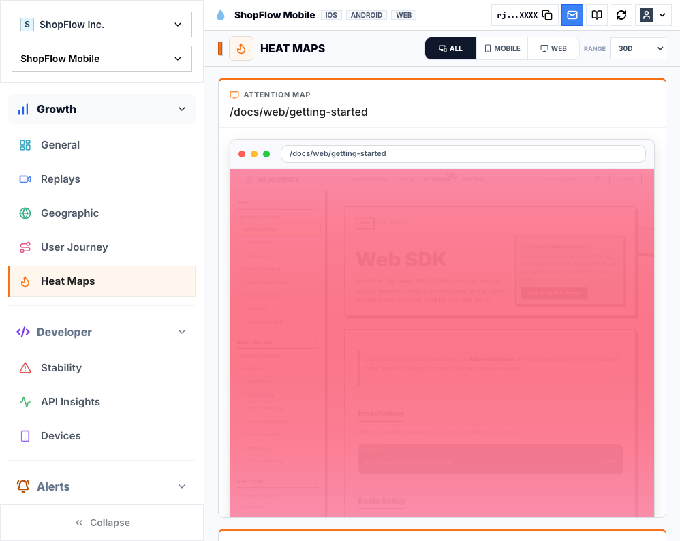680x541 pixels.
Task: Click the ShopFlow water drop logo
Action: [x=221, y=15]
